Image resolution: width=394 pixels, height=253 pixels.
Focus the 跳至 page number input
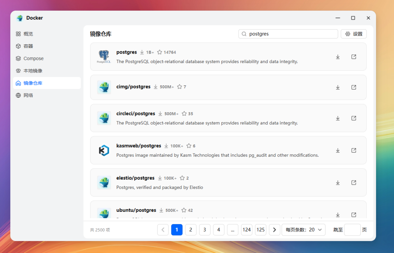(352, 230)
